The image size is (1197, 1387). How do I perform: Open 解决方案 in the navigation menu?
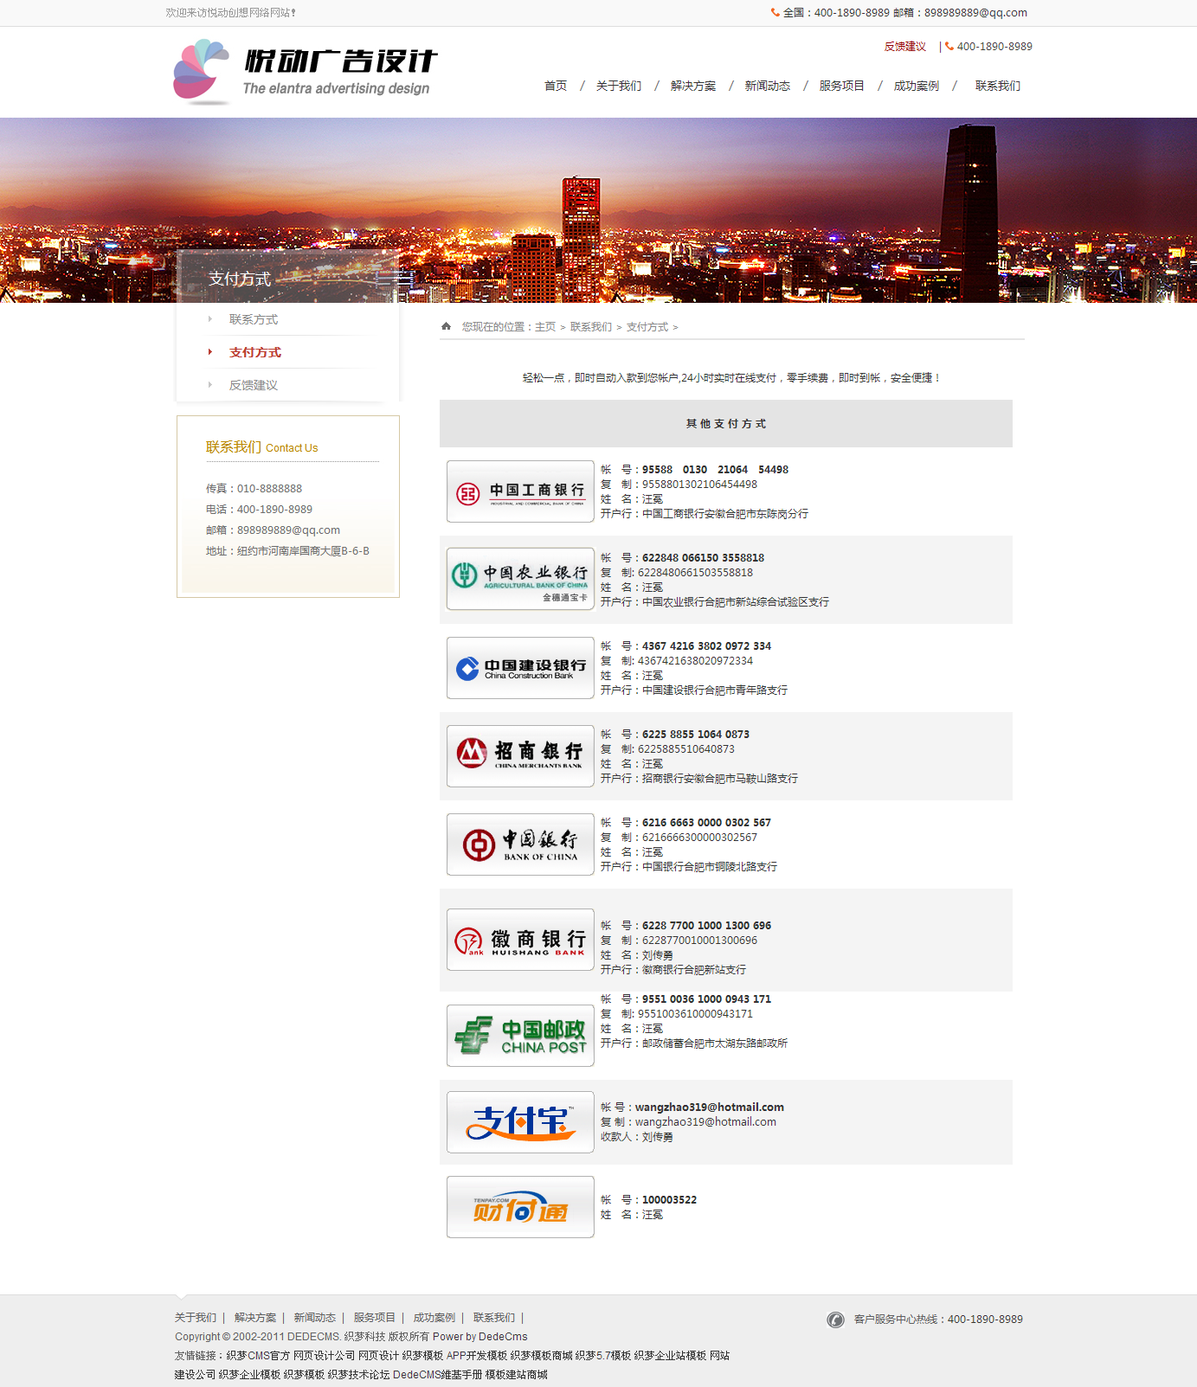[x=693, y=86]
